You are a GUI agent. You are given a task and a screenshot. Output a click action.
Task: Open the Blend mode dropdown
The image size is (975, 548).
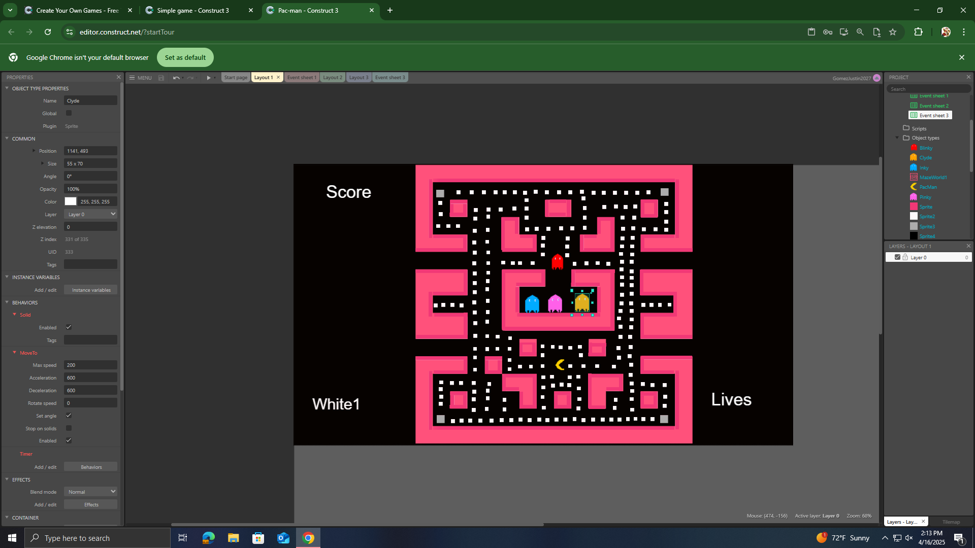tap(91, 492)
